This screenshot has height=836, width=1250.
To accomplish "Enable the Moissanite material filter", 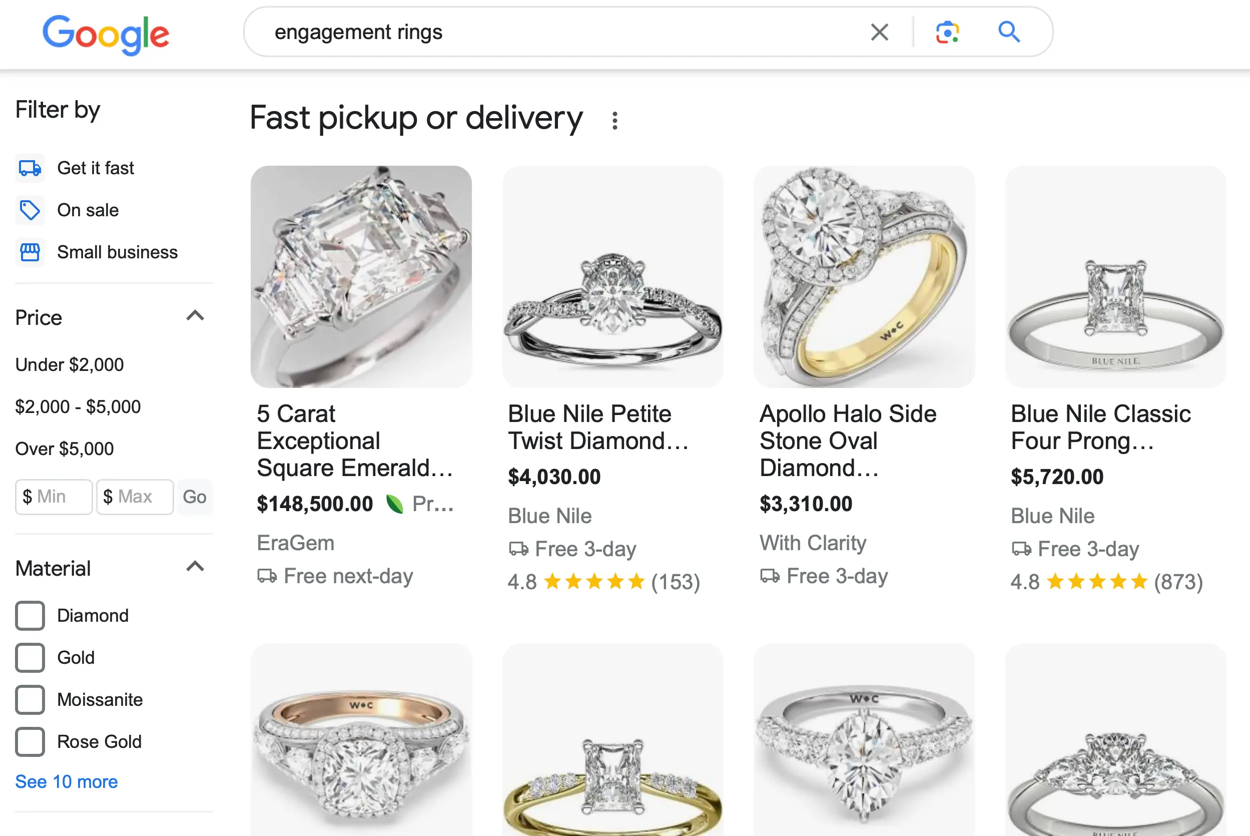I will pyautogui.click(x=30, y=699).
